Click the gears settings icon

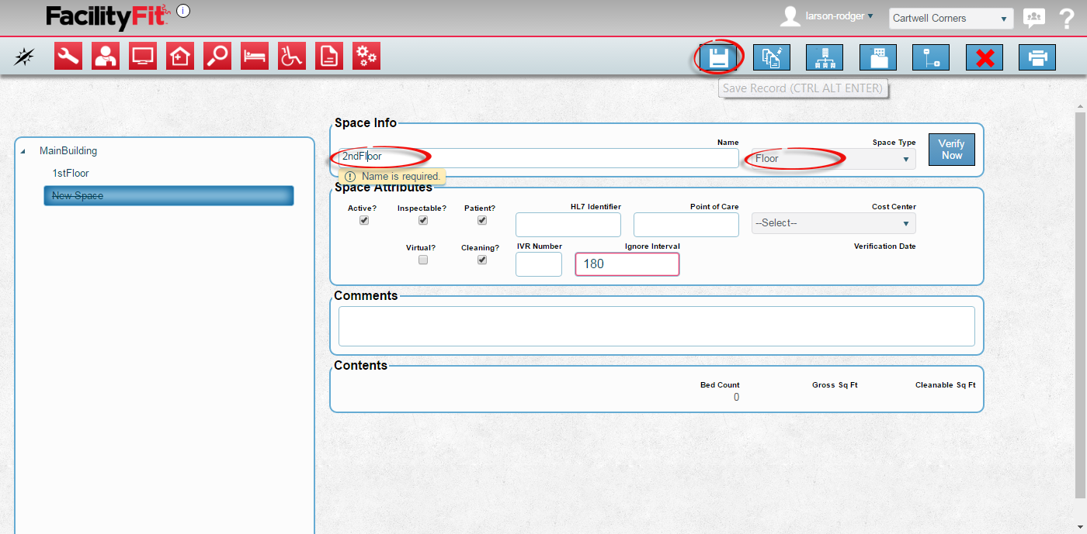(366, 56)
